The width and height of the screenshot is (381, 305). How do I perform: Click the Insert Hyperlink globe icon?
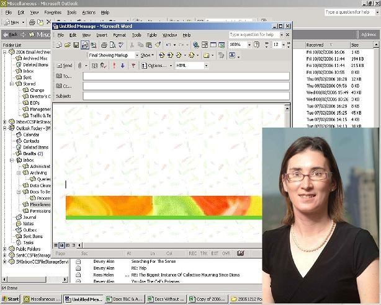(196, 45)
